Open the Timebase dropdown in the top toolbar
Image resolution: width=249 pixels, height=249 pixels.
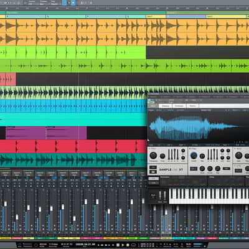(x=44, y=2)
